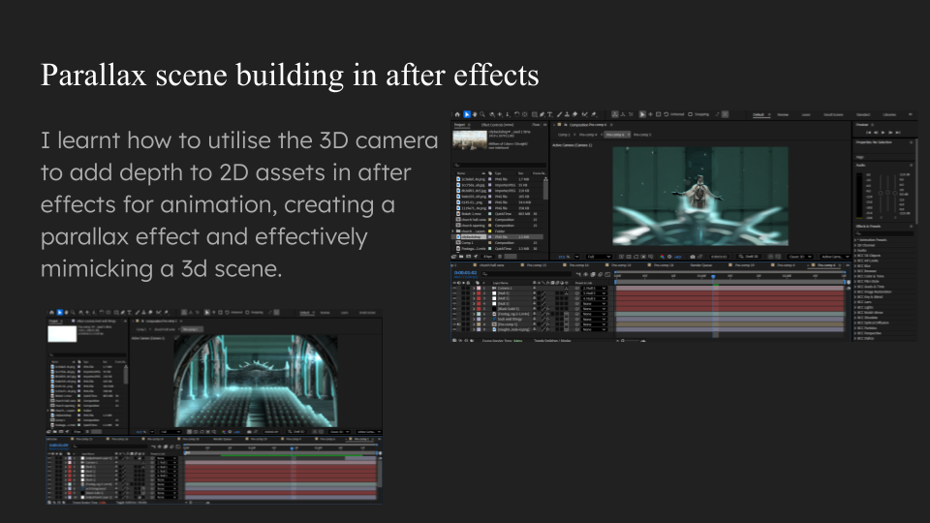
Task: Select the Pen tool in statue-scene screenshot
Action: (542, 114)
